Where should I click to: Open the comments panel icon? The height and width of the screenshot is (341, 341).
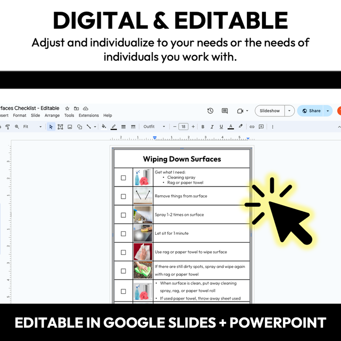[x=225, y=111]
